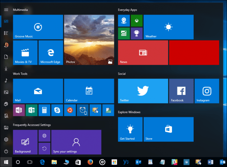The image size is (227, 167).
Task: Switch to All apps list view
Action: coord(6,33)
